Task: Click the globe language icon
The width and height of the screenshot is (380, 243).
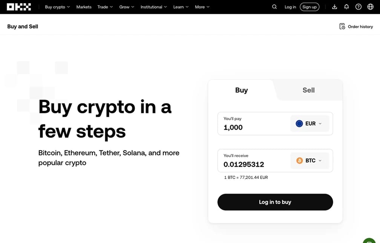Action: (370, 7)
